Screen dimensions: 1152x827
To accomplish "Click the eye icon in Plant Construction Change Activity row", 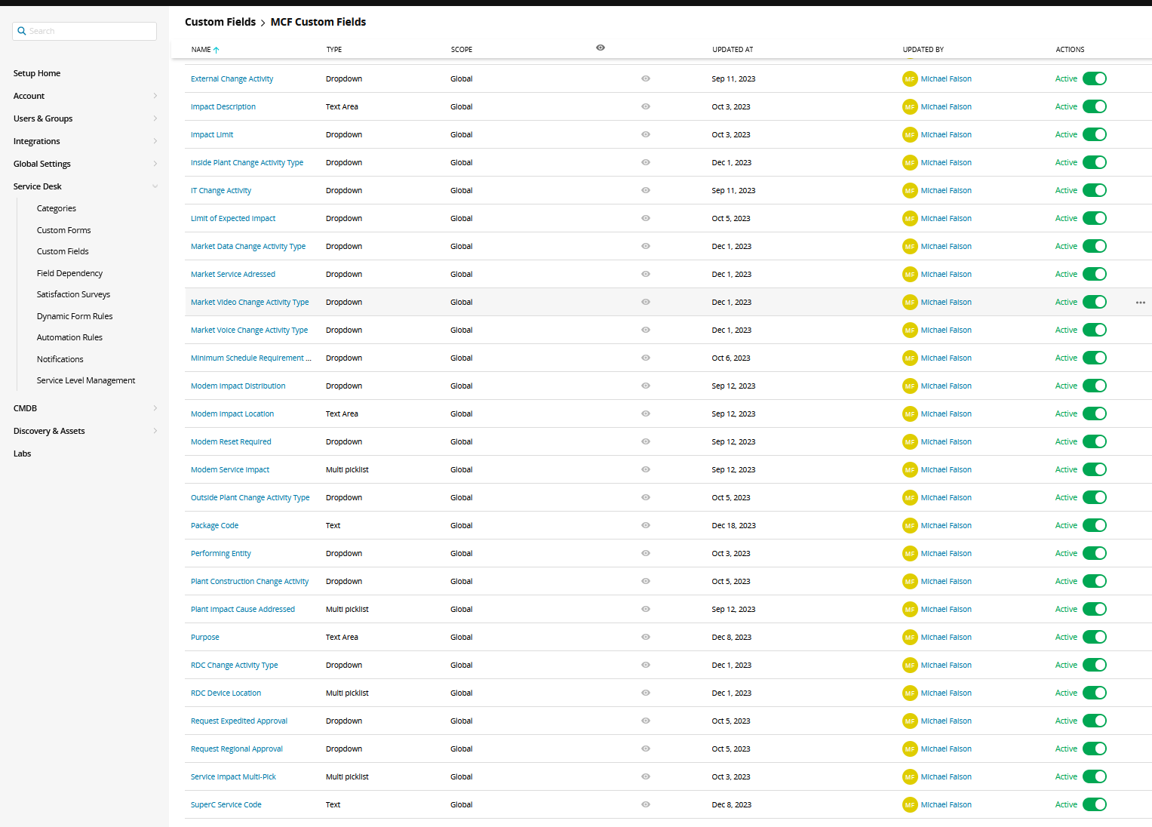I will tap(646, 581).
